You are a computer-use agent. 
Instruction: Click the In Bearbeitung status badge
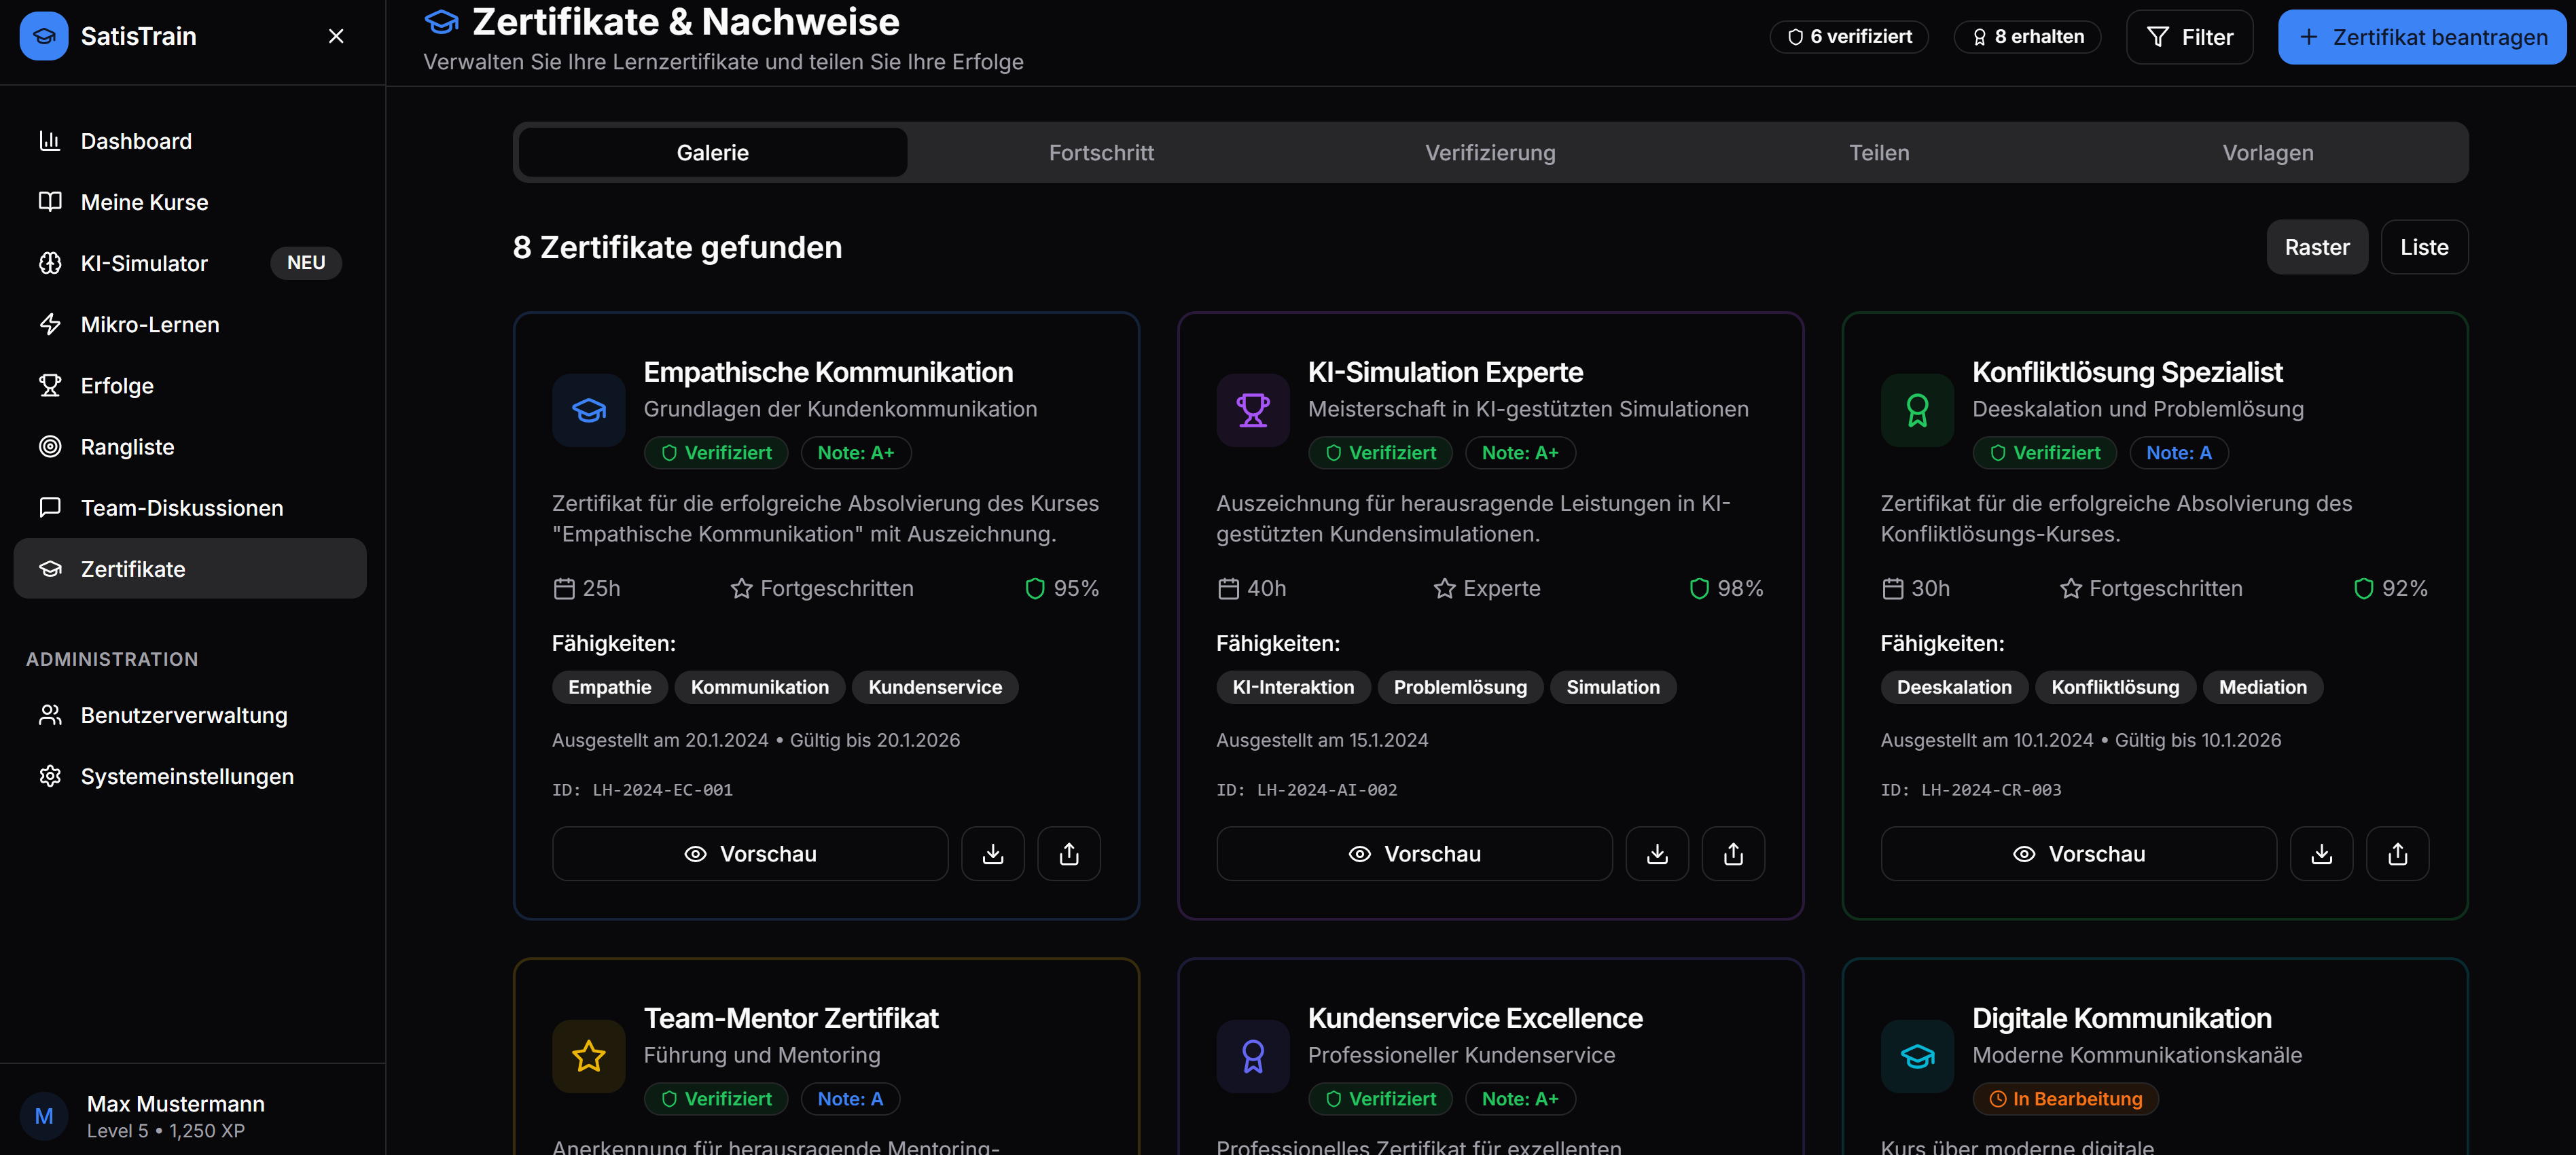[x=2066, y=1099]
